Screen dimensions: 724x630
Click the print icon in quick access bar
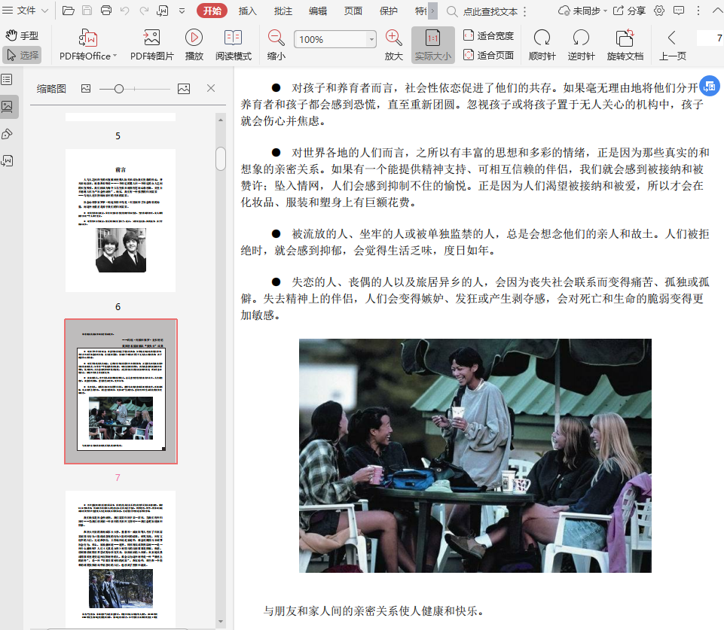click(106, 11)
